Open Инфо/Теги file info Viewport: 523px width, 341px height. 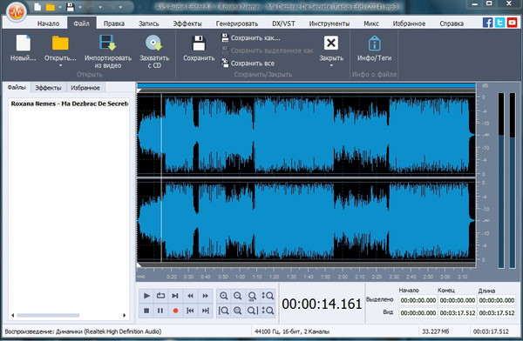point(375,49)
